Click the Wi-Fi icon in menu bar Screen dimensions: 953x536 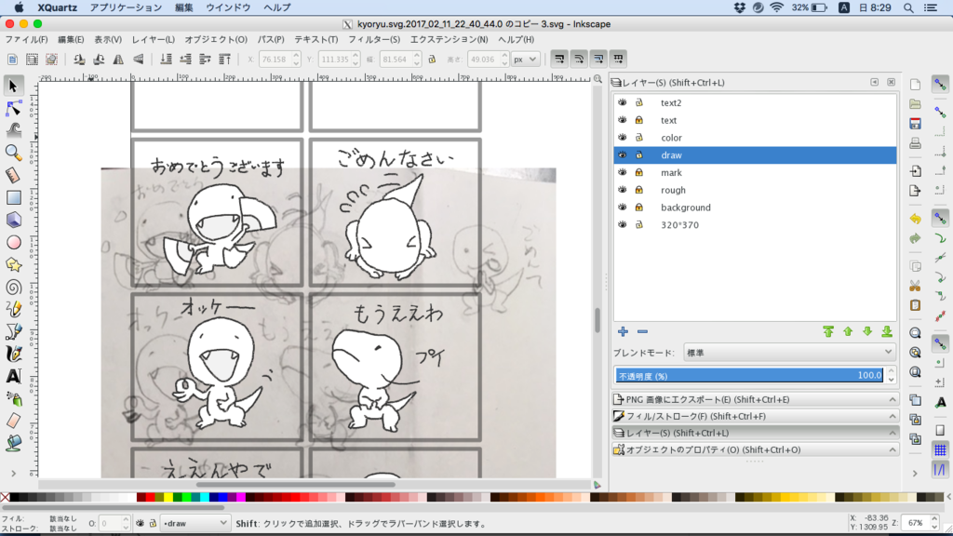(777, 7)
